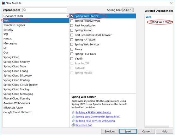Select the SQL category
This screenshot has height=135, width=175.
(x=36, y=34)
